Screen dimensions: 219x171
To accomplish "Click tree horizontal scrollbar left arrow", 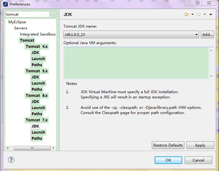I will pyautogui.click(x=8, y=148).
